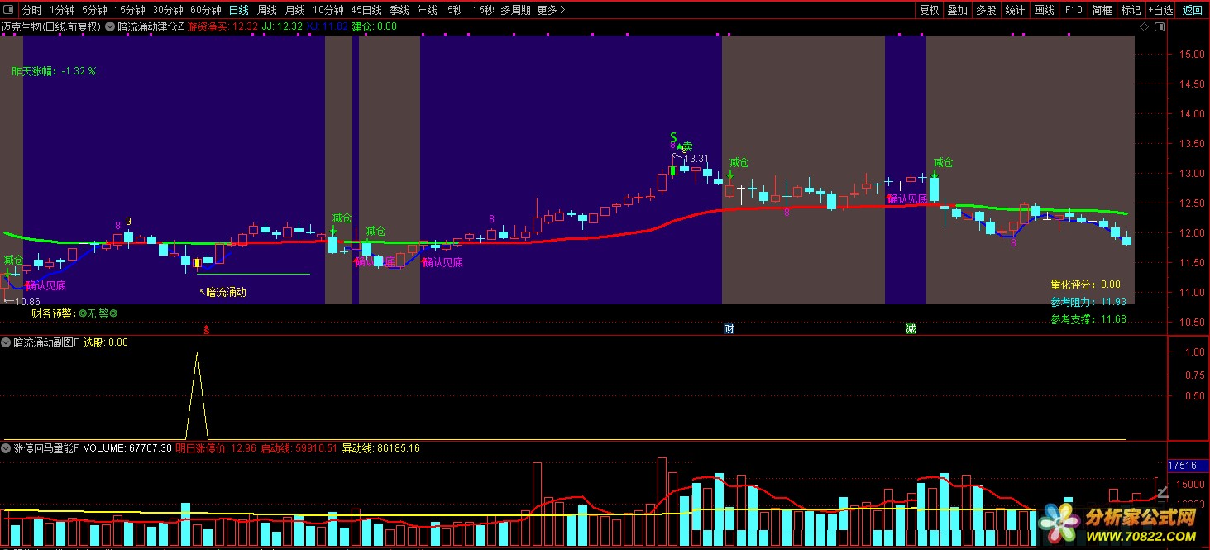Click the 建仓 0.00 readout
The image size is (1210, 550).
tap(374, 26)
